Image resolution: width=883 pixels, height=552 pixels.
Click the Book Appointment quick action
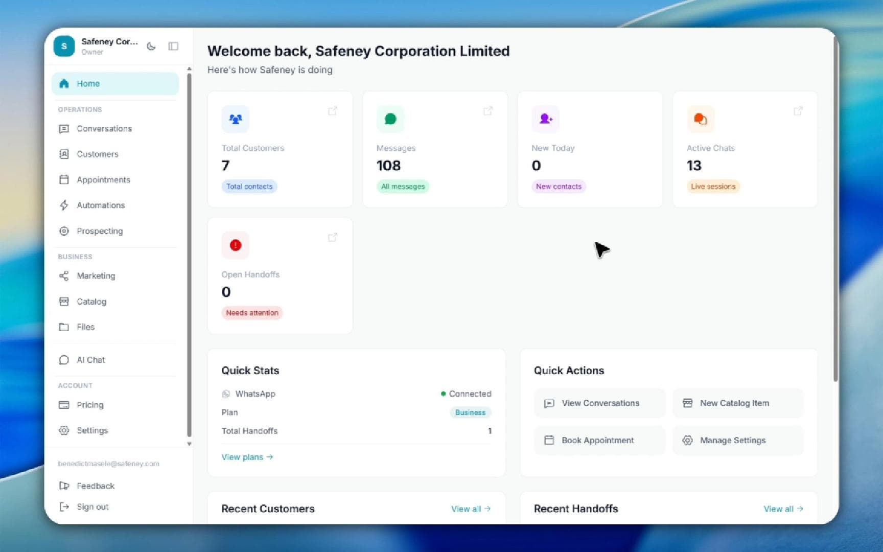pos(597,440)
